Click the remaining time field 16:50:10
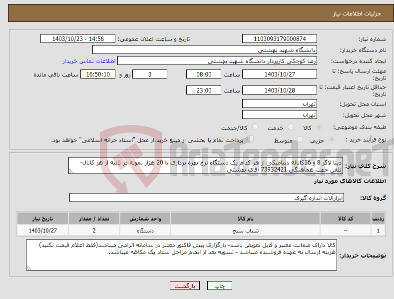The height and width of the screenshot is (299, 394). click(x=98, y=74)
